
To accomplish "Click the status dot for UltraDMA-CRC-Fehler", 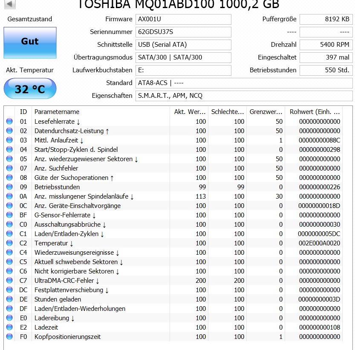I will pyautogui.click(x=9, y=280).
